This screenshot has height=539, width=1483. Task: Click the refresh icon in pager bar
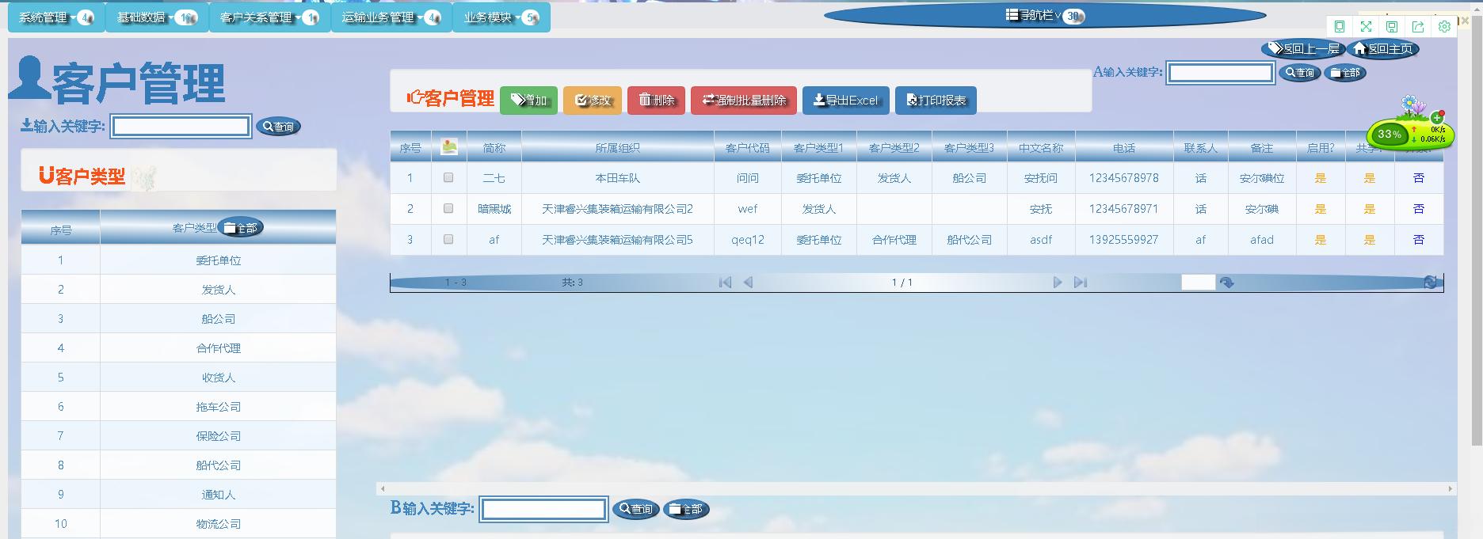1430,283
